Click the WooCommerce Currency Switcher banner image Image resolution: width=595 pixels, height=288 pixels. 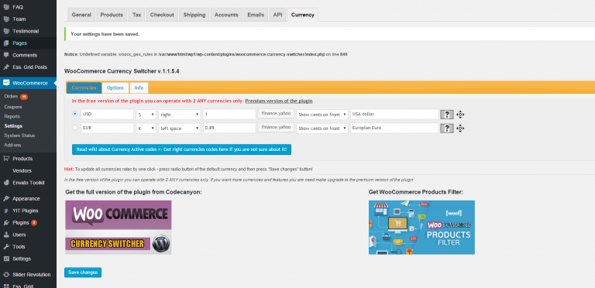point(119,228)
